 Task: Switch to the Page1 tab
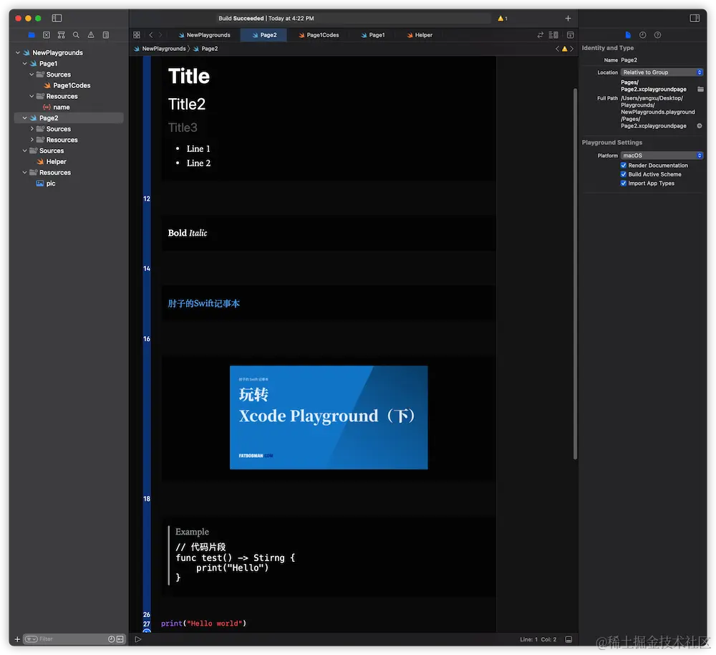[373, 34]
